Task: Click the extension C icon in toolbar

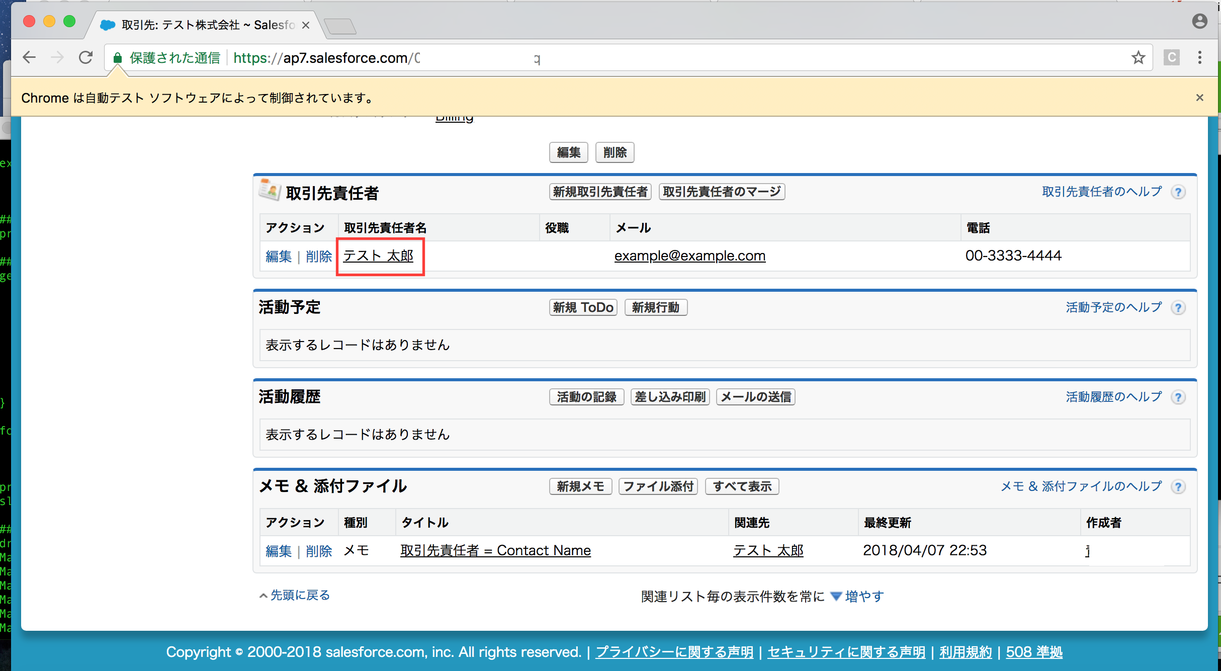Action: pos(1172,58)
